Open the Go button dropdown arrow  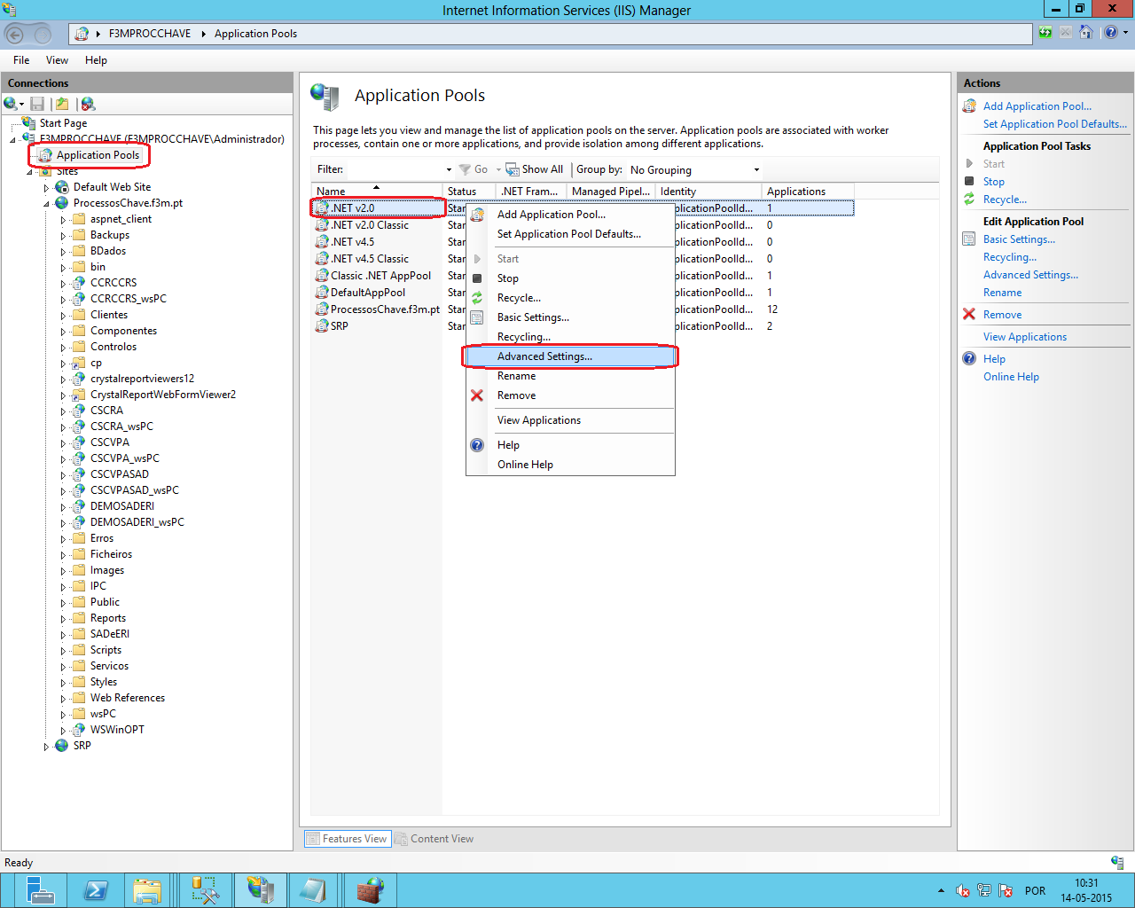(498, 169)
